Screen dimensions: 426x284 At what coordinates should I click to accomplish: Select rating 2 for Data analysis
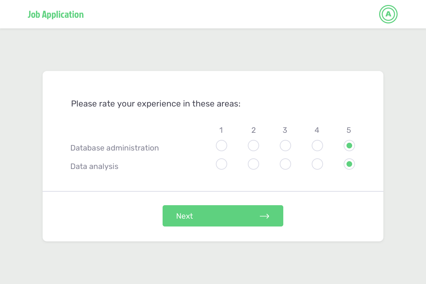point(253,164)
